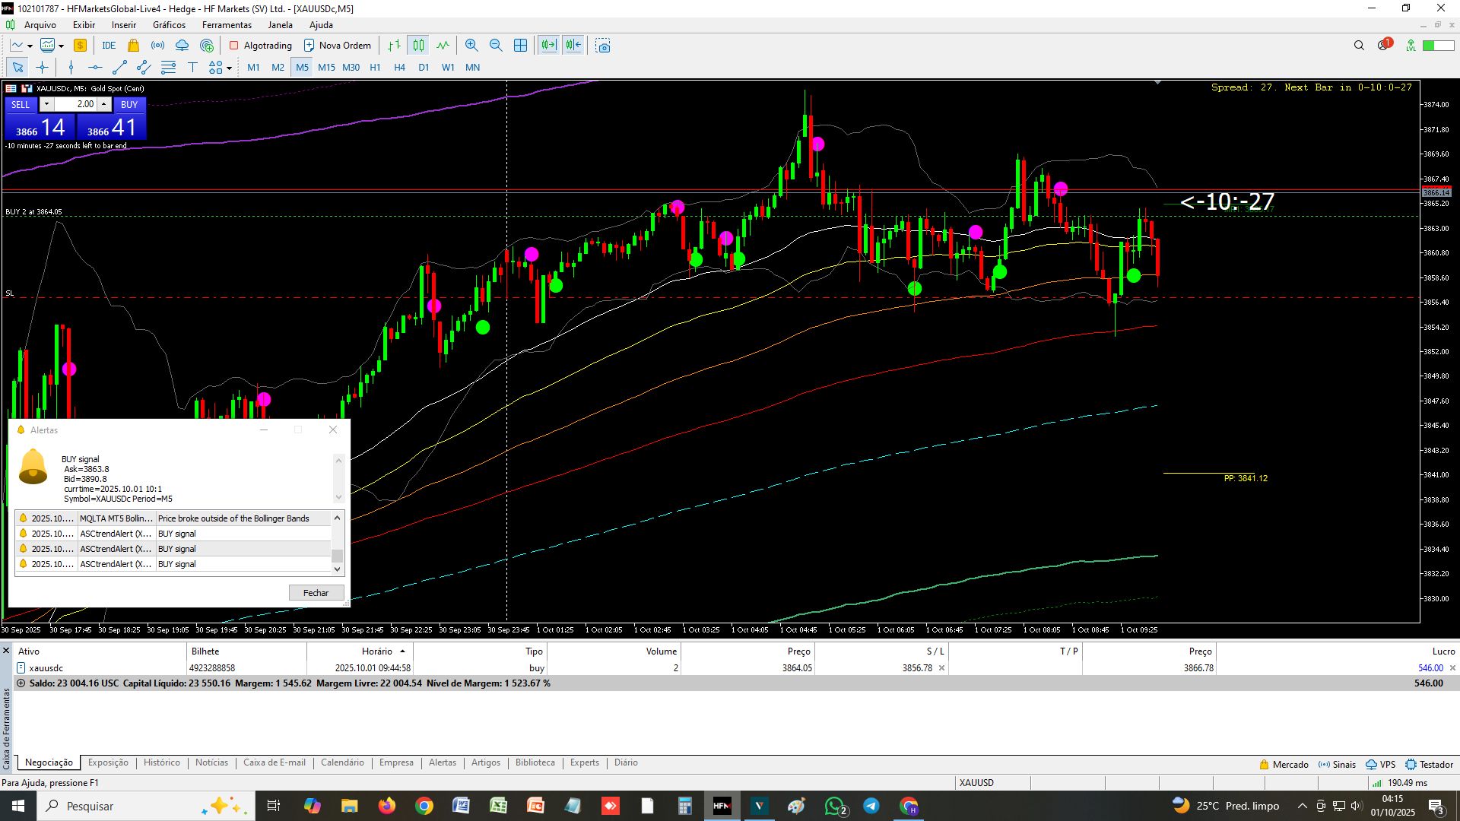The image size is (1460, 821).
Task: Open the Market shopping bag icon
Action: [134, 46]
